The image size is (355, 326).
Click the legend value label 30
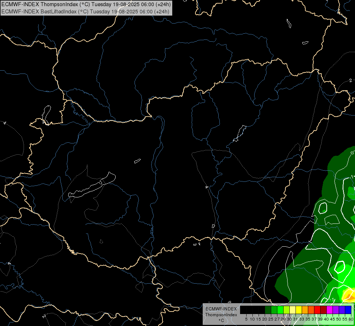(289, 319)
